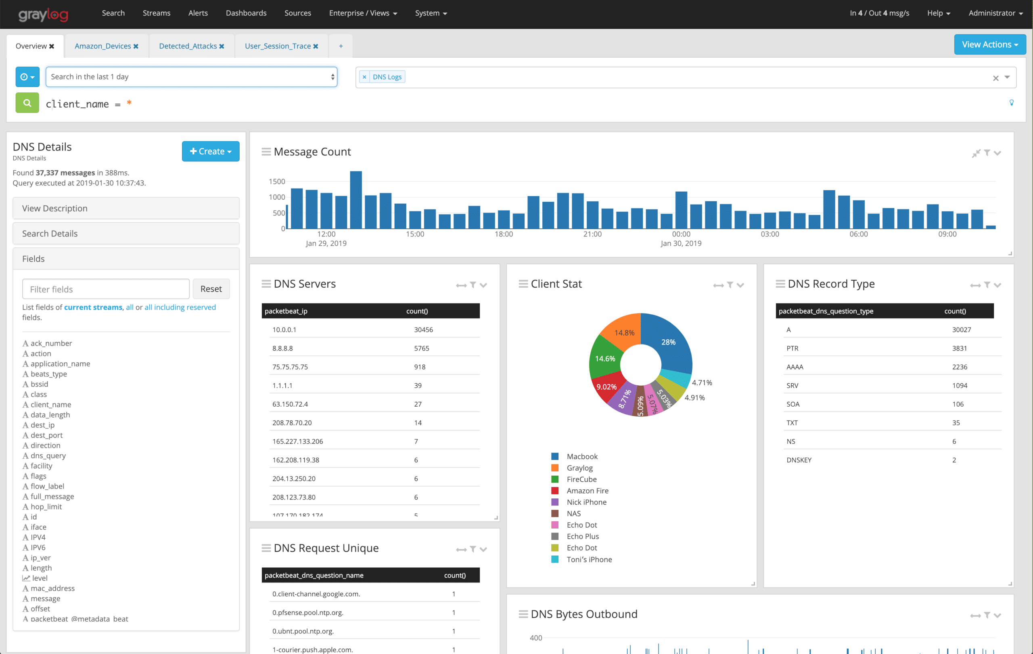Click the Message Count filter funnel icon
The height and width of the screenshot is (654, 1033).
987,153
